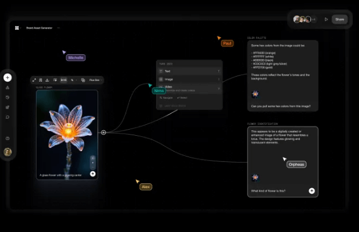359x232 pixels.
Task: Open the Flux Dev model dropdown
Action: (96, 80)
